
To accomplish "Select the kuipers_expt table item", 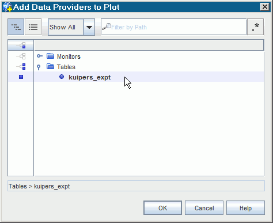I will point(90,77).
